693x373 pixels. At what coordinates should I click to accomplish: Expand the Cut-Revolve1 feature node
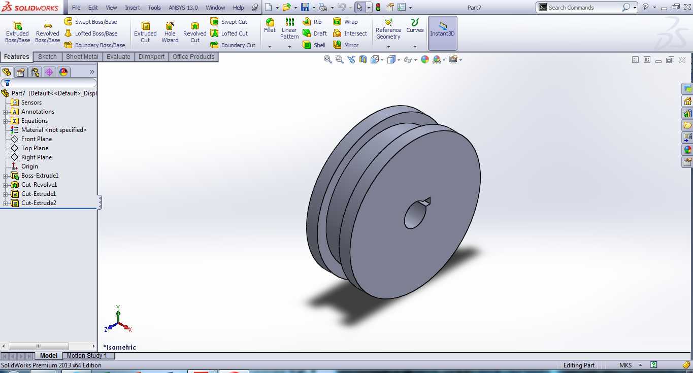(x=6, y=185)
